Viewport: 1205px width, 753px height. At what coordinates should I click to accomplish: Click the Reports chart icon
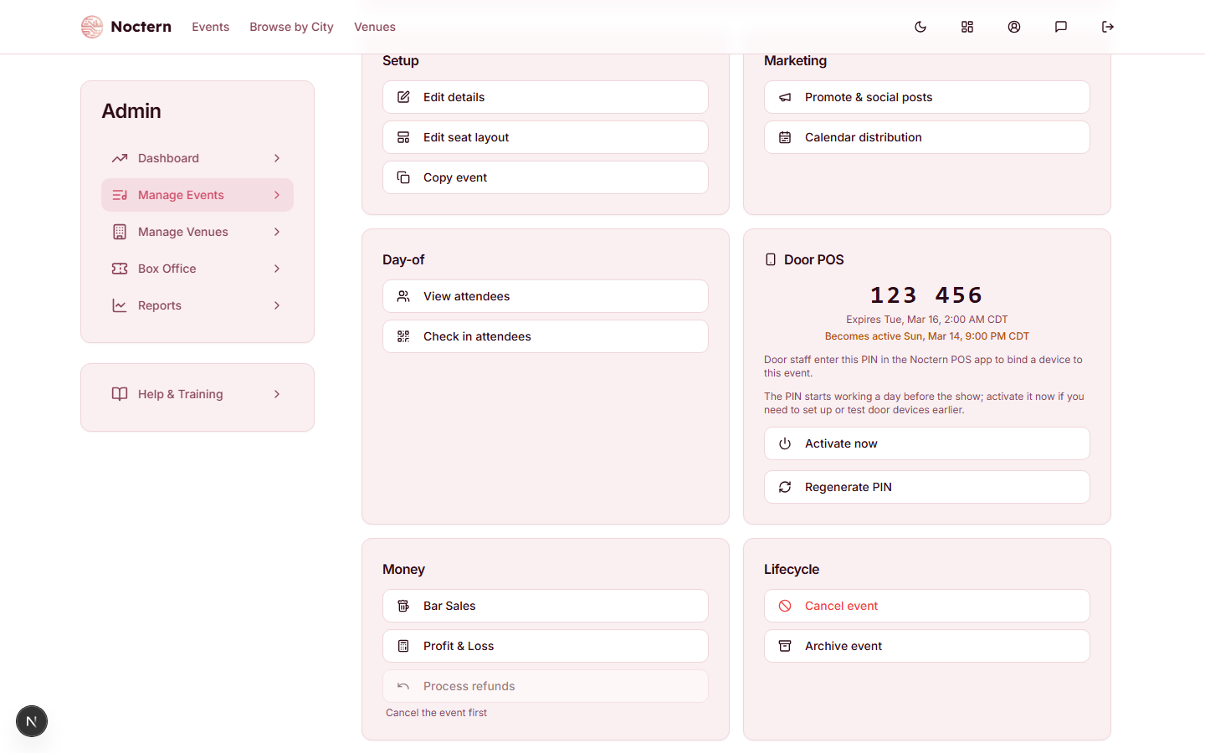point(120,305)
